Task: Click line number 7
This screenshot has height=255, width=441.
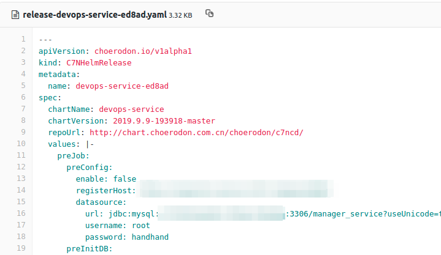Action: coord(23,109)
